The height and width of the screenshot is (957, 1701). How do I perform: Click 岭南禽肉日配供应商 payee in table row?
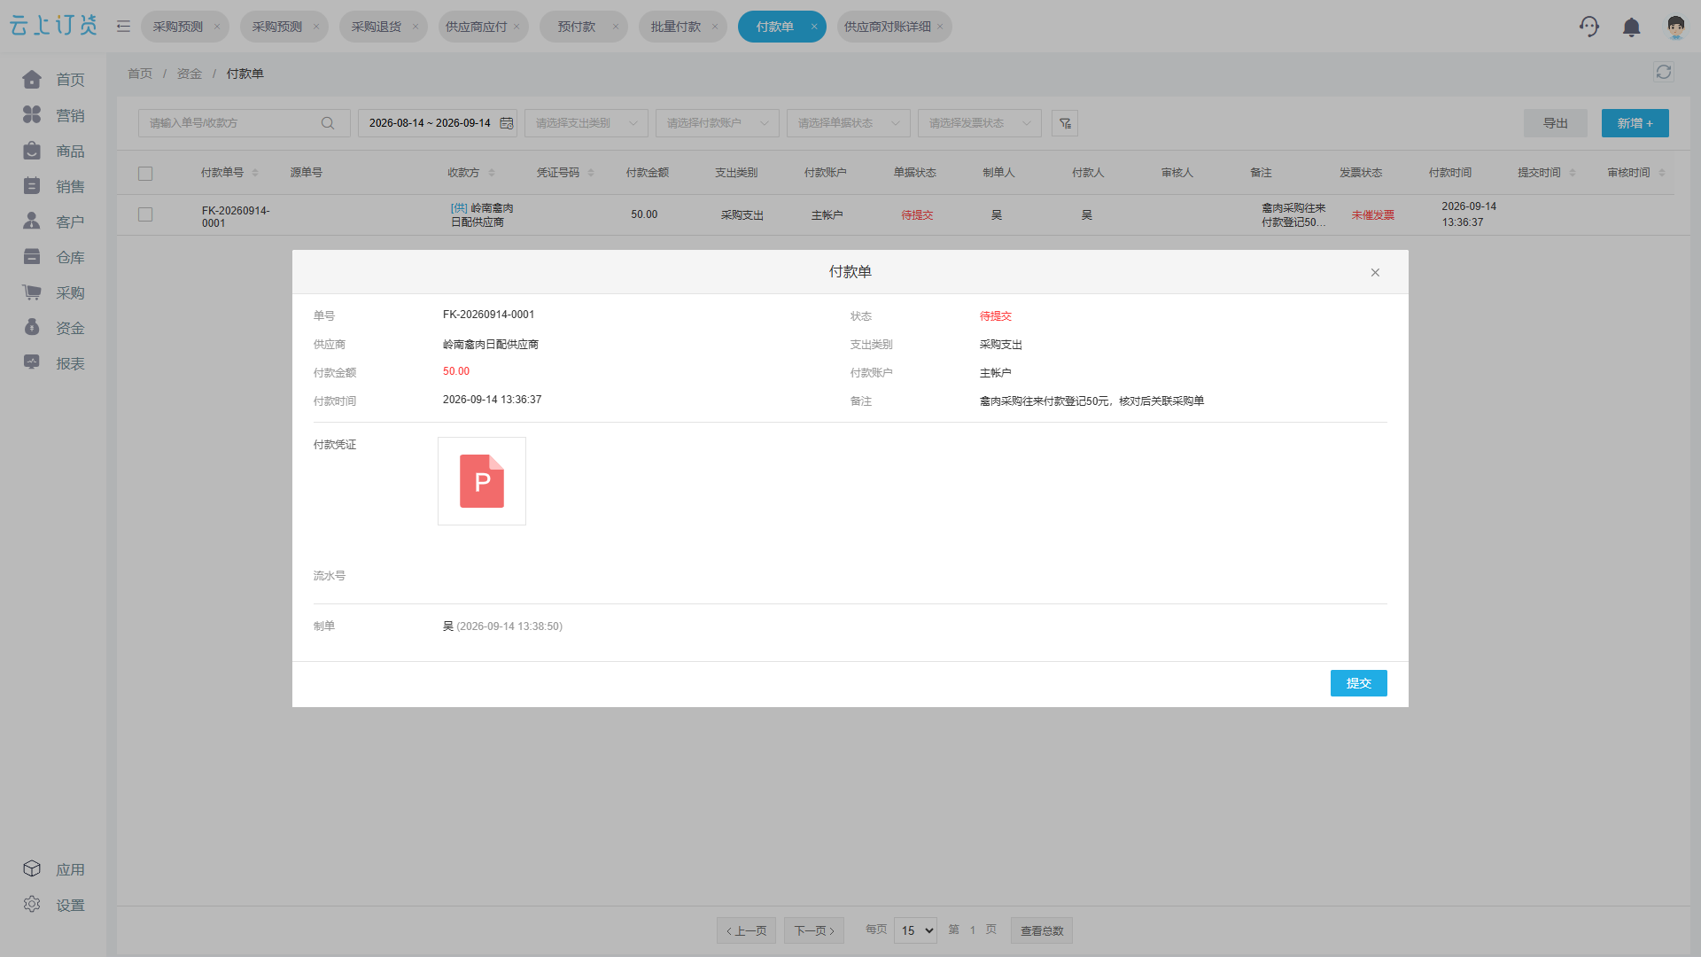(x=482, y=215)
